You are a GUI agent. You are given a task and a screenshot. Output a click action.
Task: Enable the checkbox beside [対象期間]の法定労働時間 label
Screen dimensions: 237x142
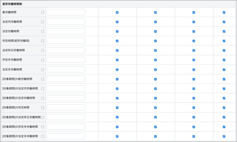click(x=43, y=98)
